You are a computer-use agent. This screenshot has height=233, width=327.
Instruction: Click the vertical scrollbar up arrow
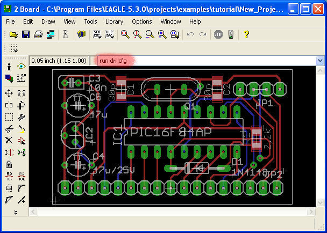click(x=320, y=70)
